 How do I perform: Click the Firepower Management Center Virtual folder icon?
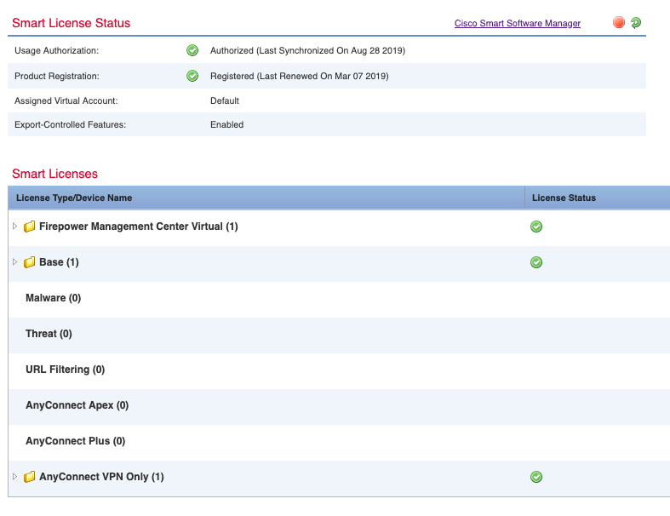pos(29,226)
